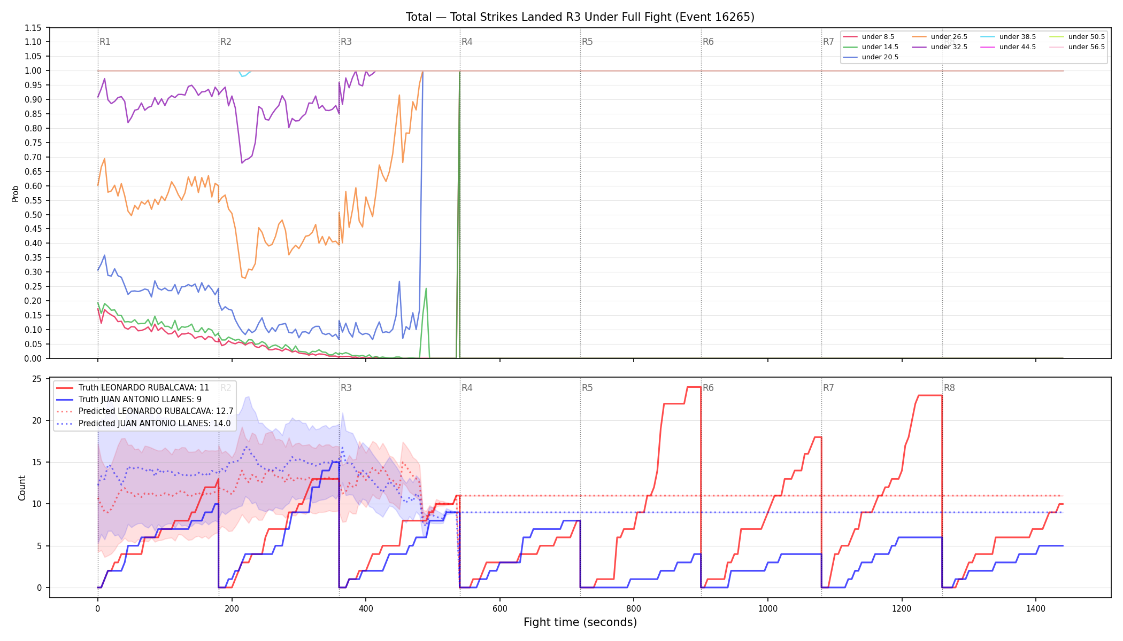Click the 0.00 tick on Prob axis
The image size is (1123, 641).
coord(33,358)
